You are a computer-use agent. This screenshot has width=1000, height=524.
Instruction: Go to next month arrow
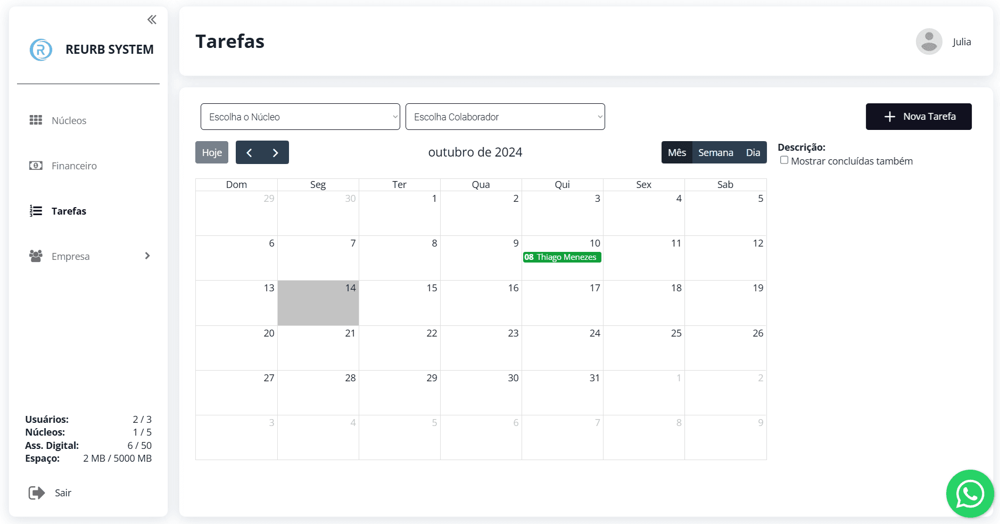276,152
